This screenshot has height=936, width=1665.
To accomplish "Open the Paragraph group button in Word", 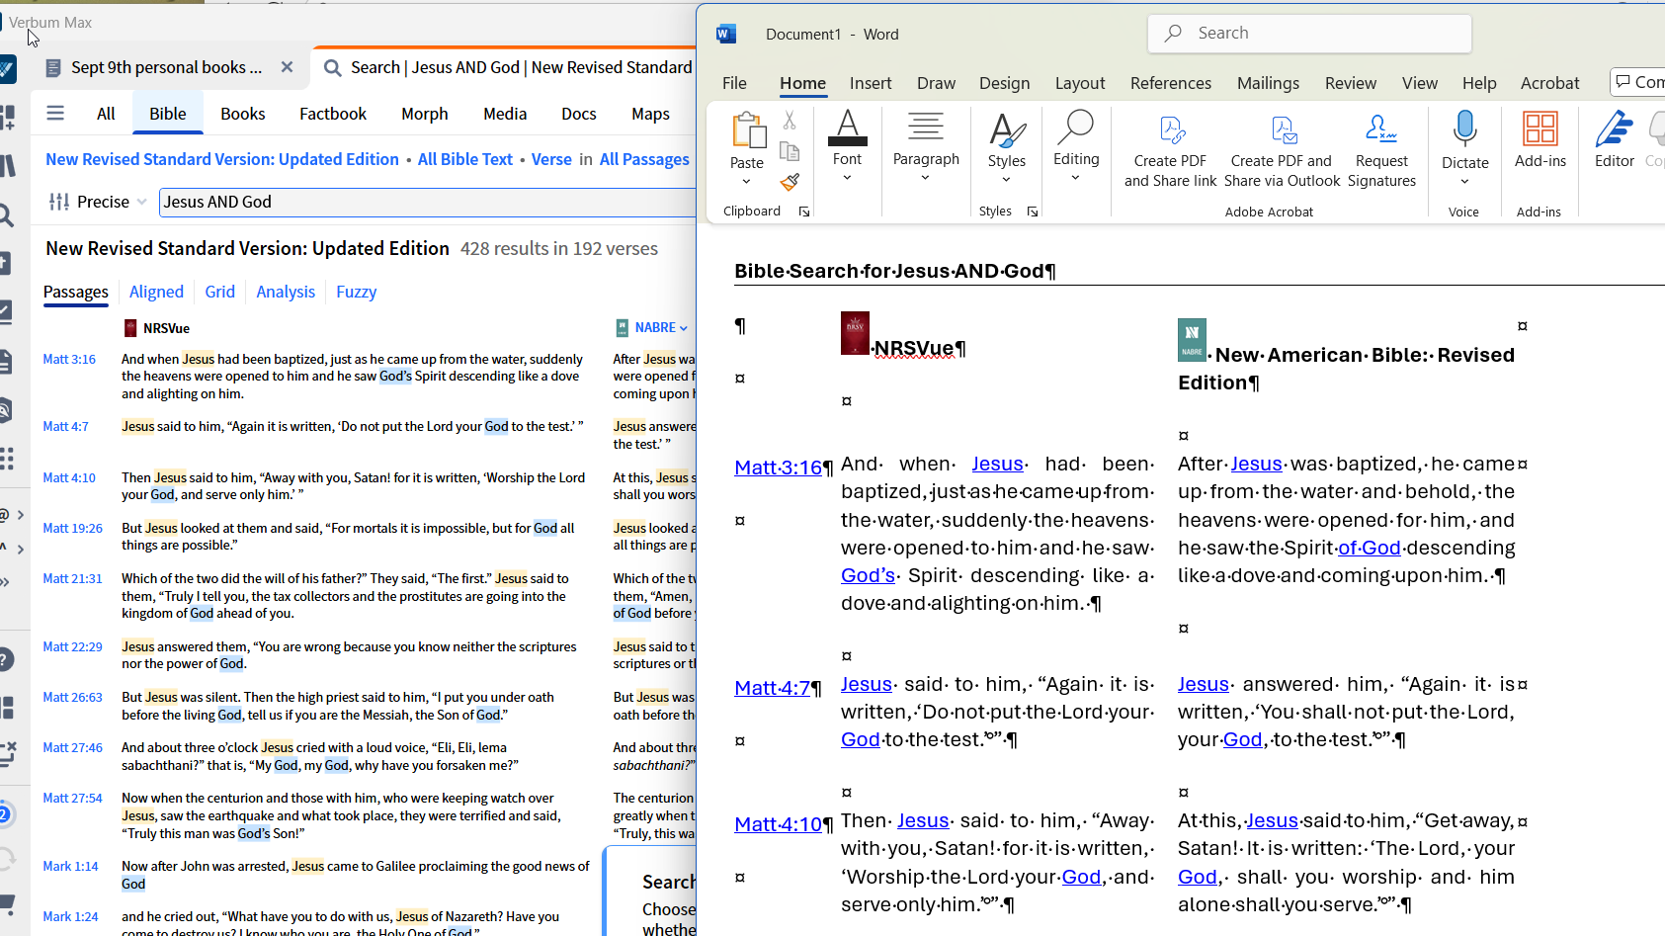I will pos(926,144).
